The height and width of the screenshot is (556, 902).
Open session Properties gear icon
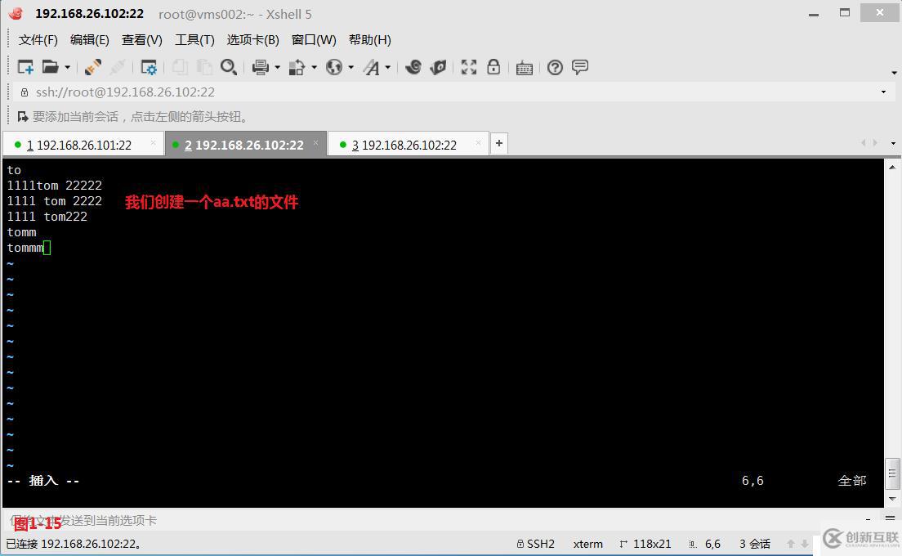click(149, 67)
